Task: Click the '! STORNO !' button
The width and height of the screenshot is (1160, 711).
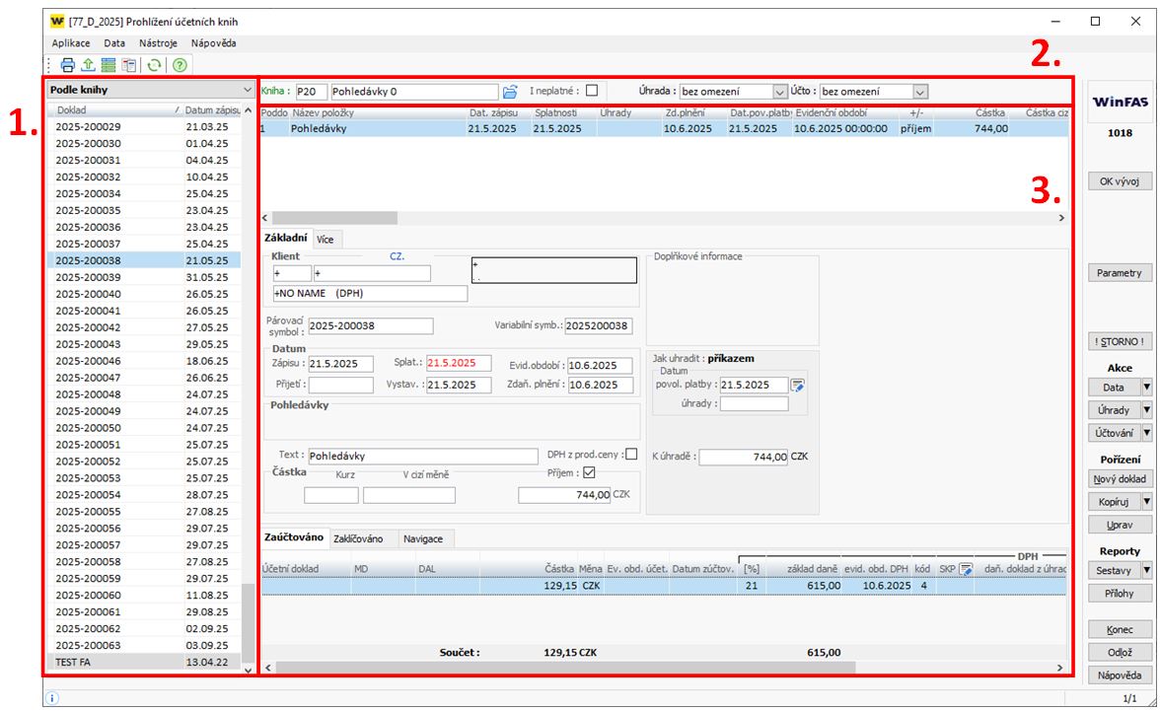Action: coord(1120,342)
